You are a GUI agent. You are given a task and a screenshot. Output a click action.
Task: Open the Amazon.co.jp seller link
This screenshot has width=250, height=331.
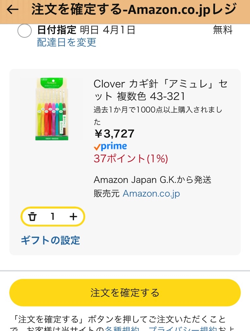click(x=151, y=193)
